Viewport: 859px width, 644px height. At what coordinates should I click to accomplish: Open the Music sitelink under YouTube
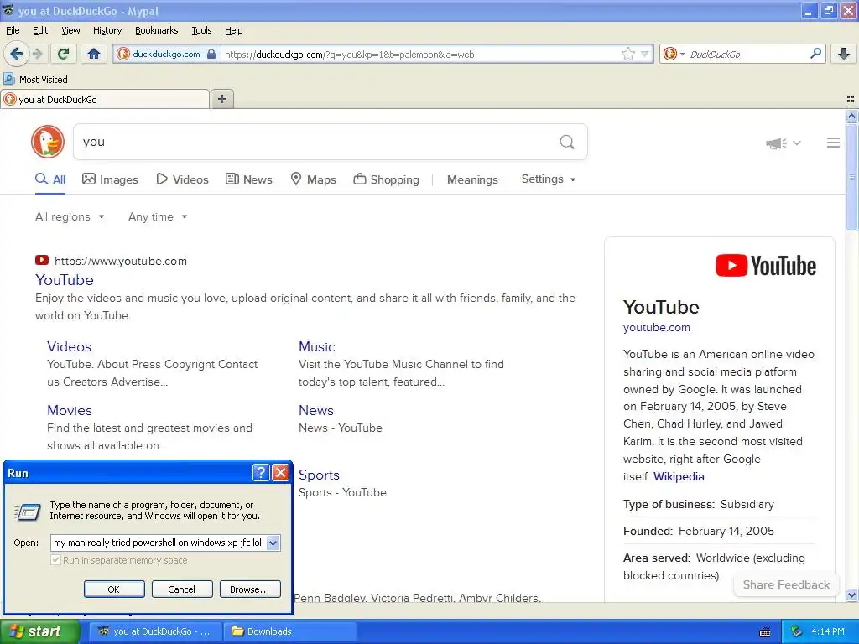316,346
